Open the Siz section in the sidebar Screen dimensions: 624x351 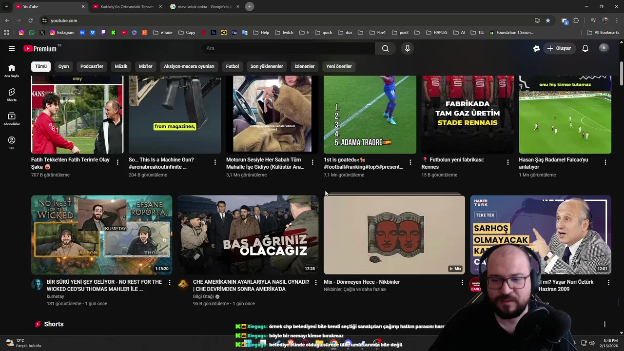pos(12,143)
